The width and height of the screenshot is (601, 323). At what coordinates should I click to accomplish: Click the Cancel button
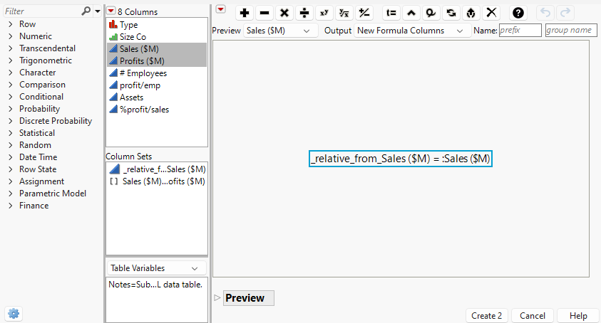tap(533, 316)
